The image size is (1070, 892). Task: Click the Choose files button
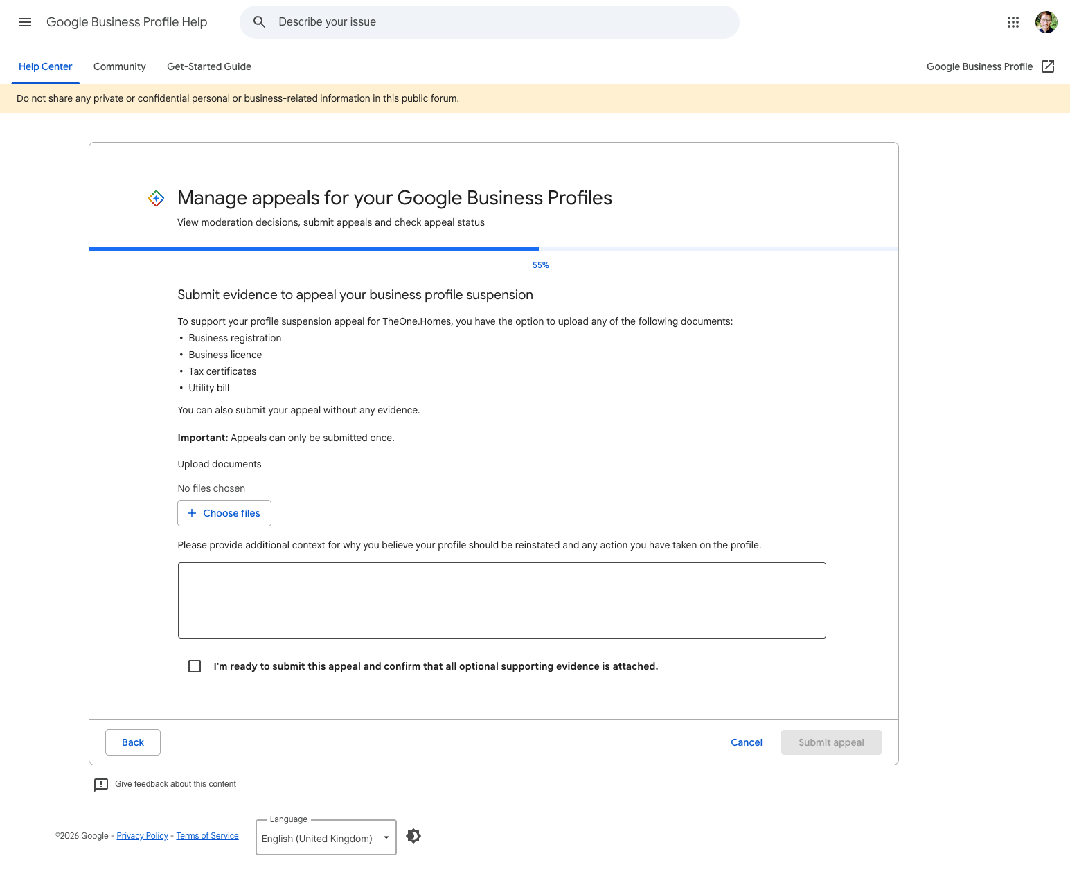click(224, 513)
